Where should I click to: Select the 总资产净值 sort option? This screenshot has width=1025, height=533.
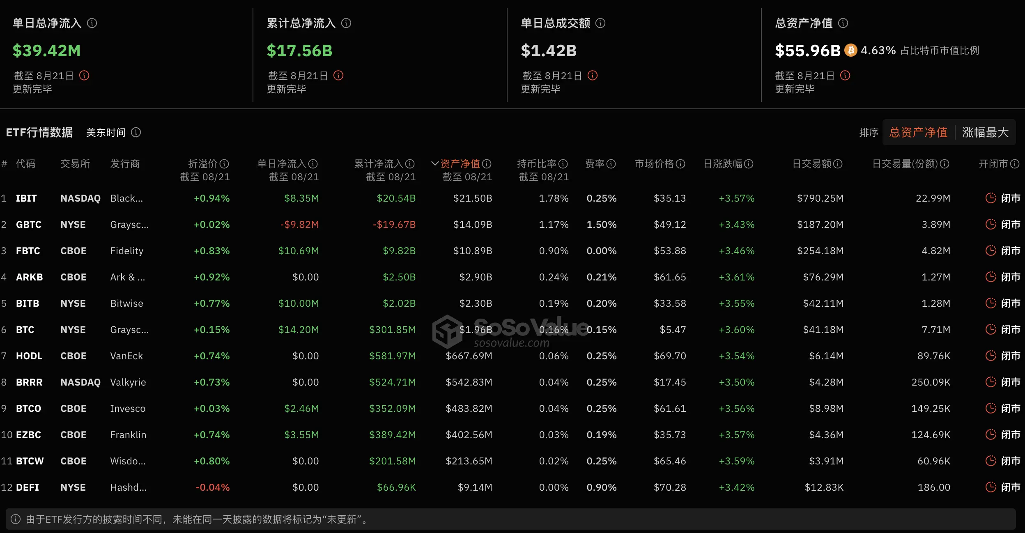click(919, 132)
